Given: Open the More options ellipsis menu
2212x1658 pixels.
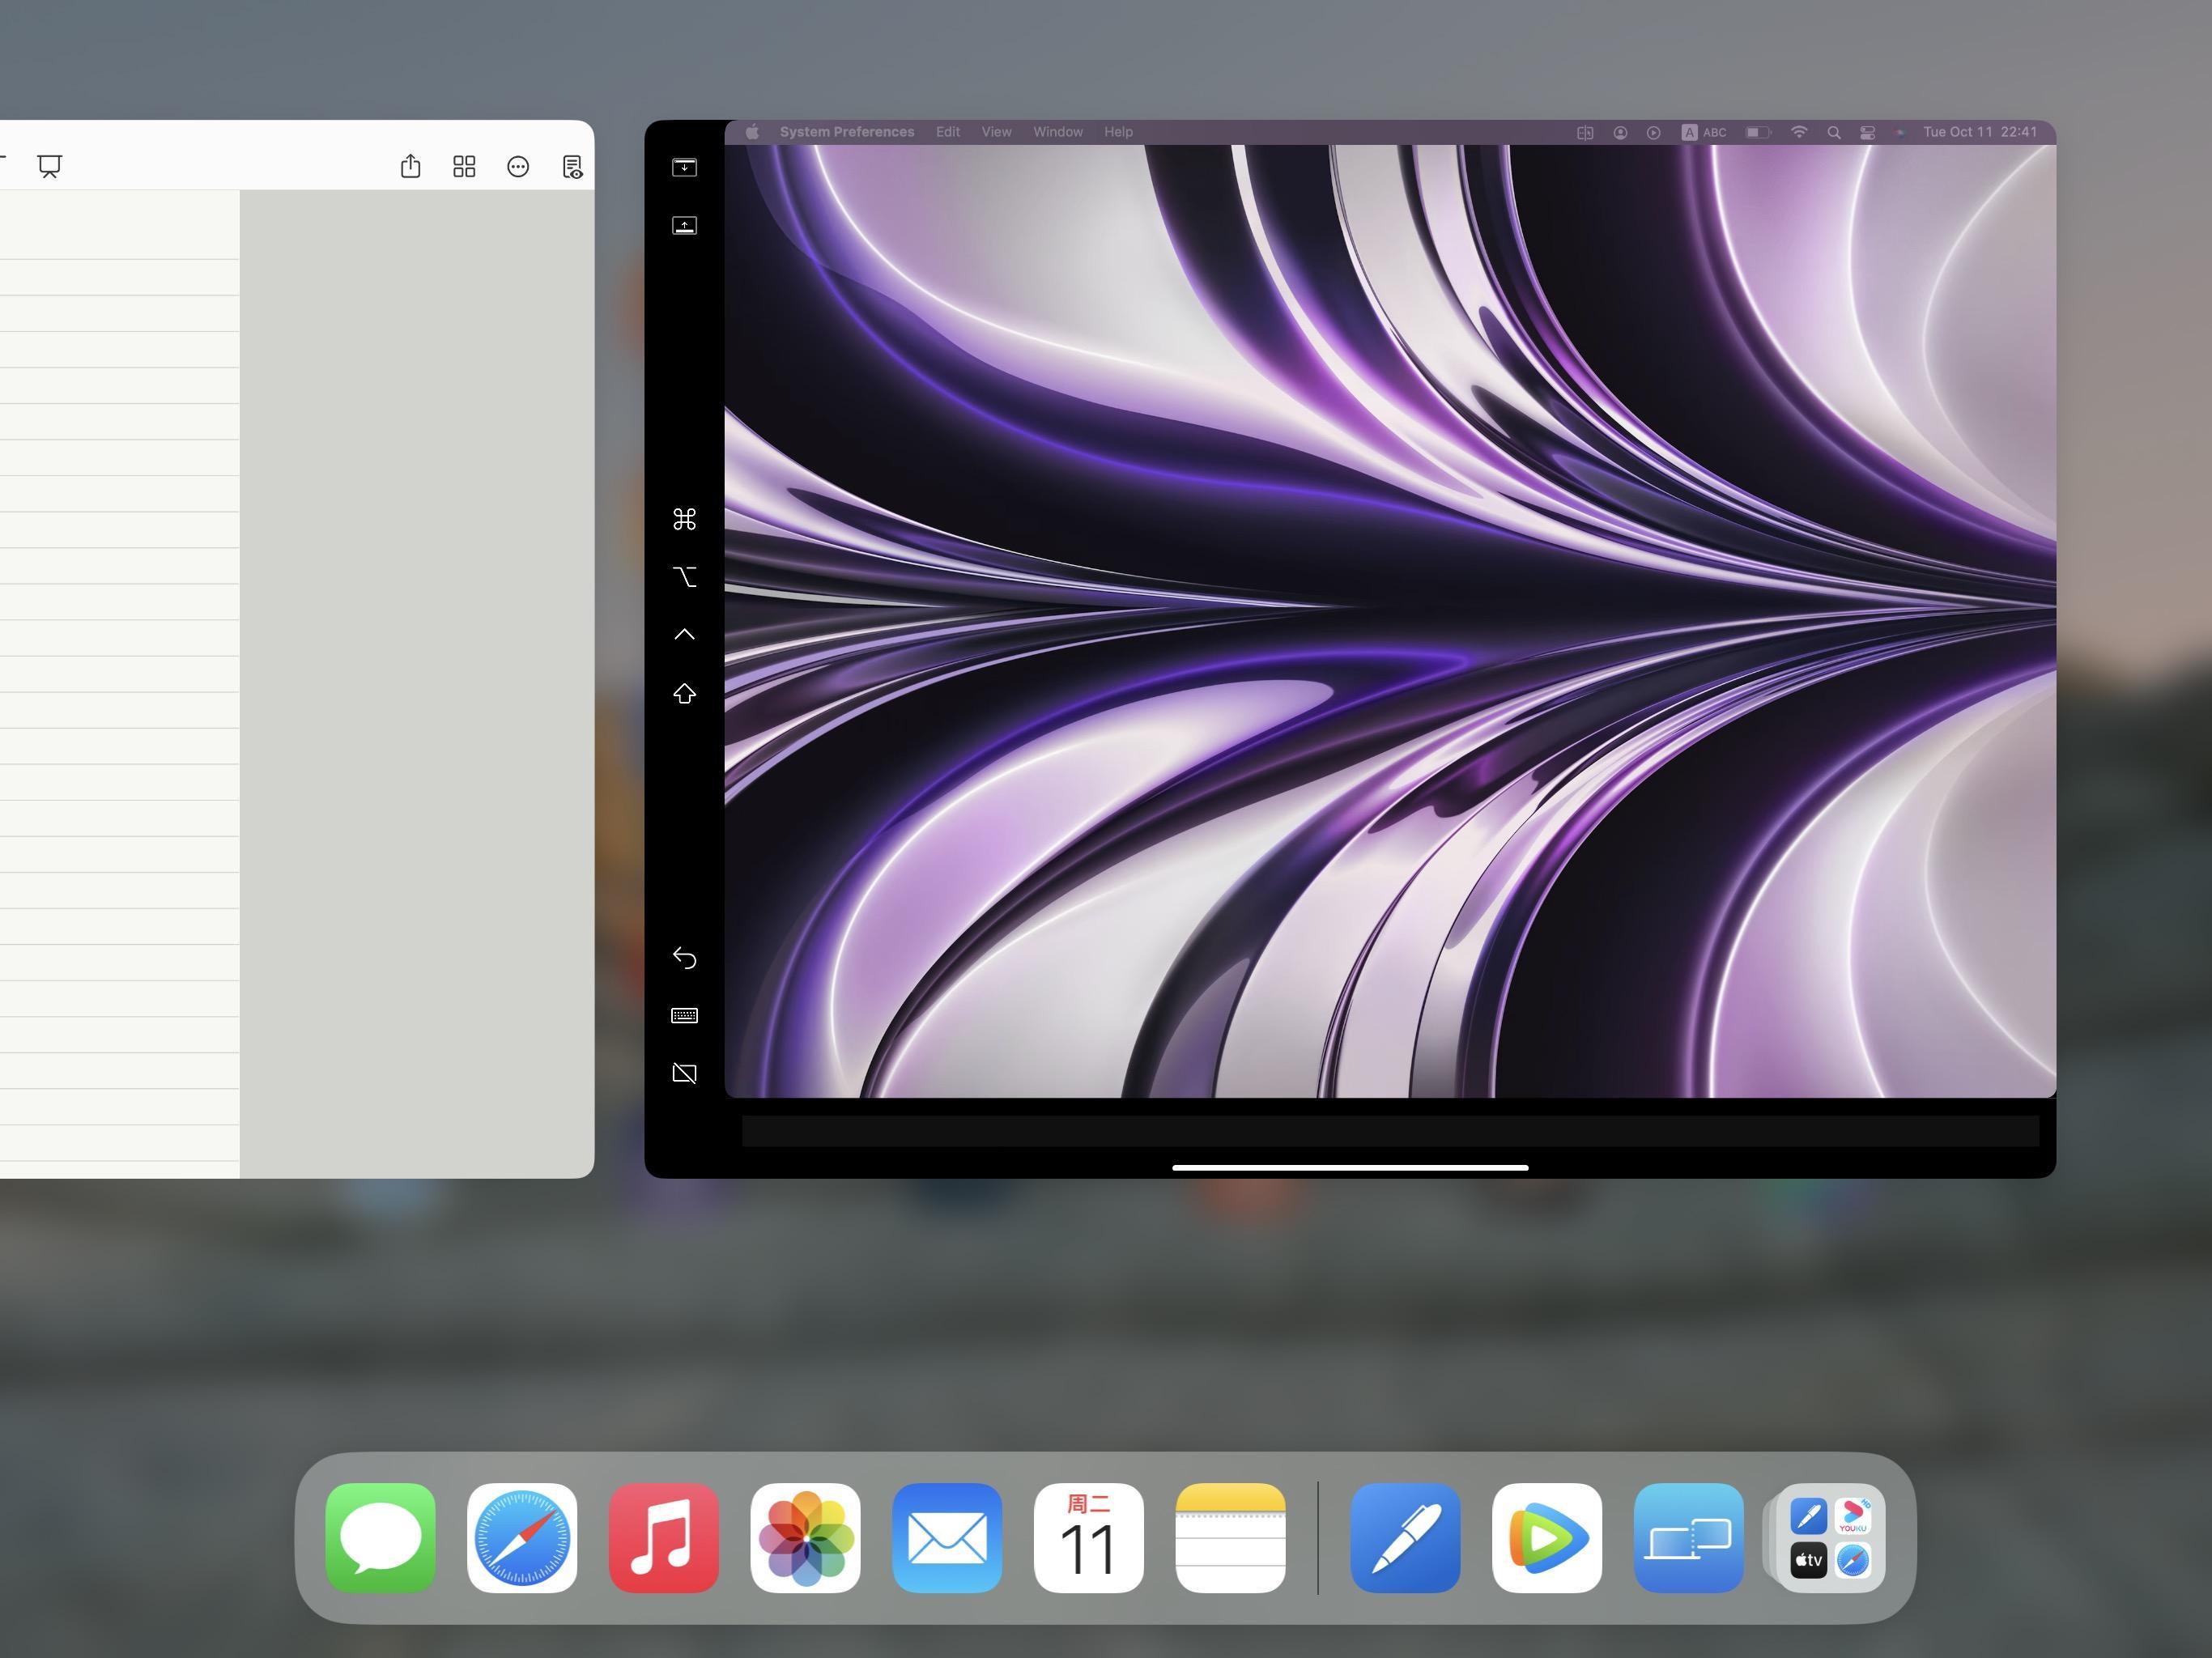Looking at the screenshot, I should click(517, 167).
